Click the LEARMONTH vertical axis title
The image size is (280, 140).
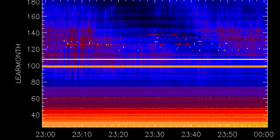coord(19,64)
